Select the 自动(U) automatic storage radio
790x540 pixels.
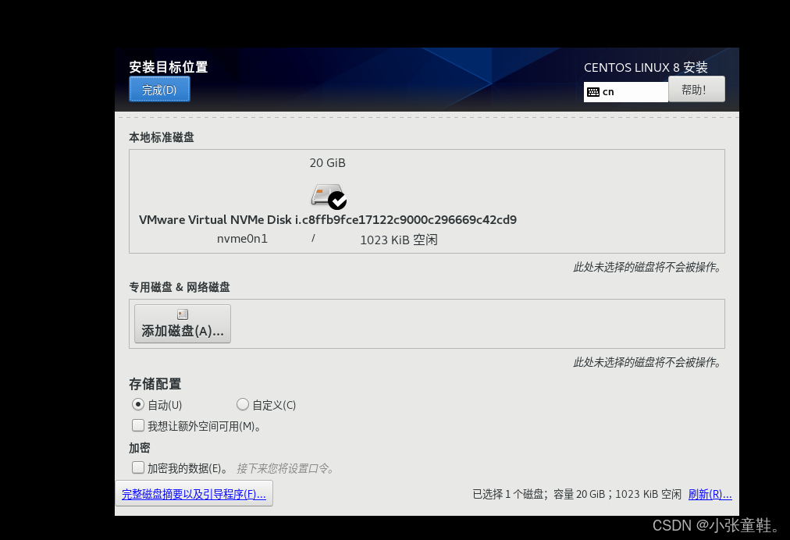point(138,404)
